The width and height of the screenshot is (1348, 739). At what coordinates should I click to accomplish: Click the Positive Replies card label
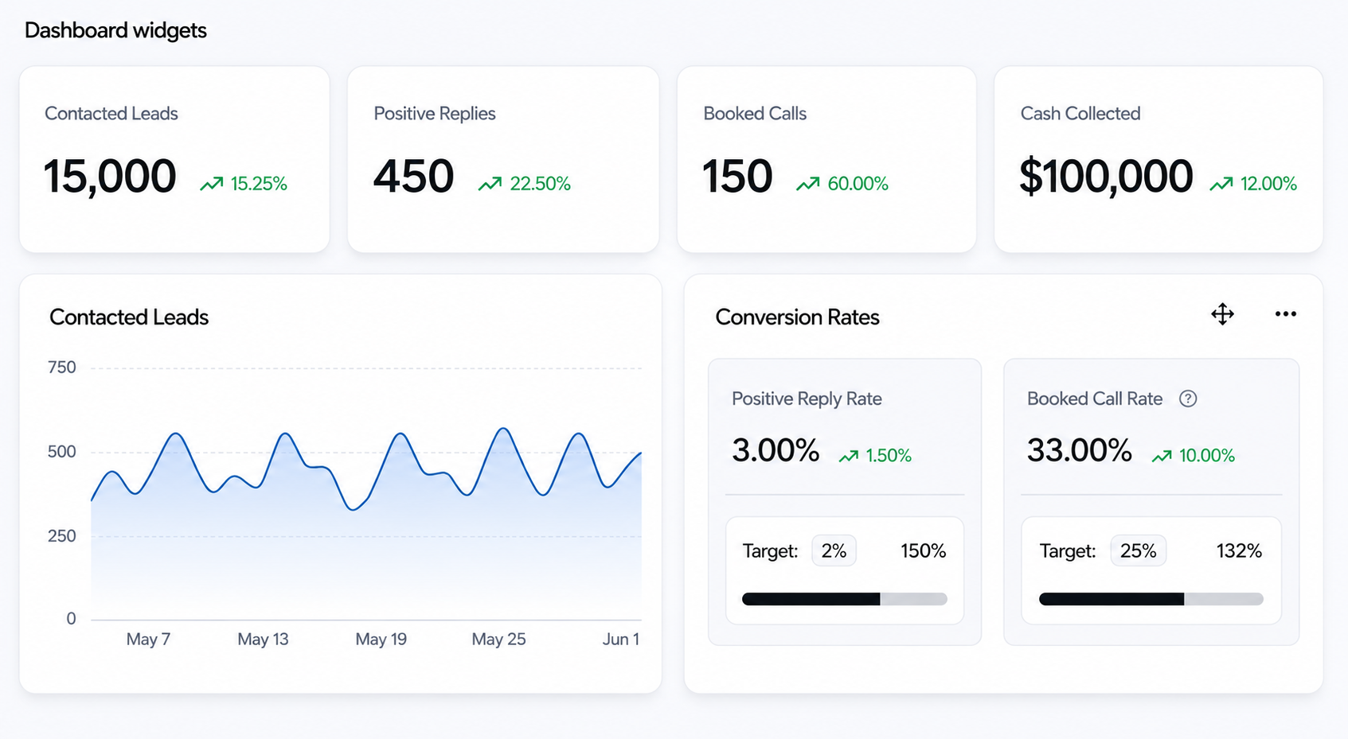(x=435, y=114)
